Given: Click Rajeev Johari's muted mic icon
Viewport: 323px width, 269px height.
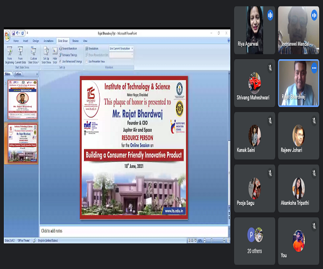Looking at the screenshot, I should click(314, 121).
